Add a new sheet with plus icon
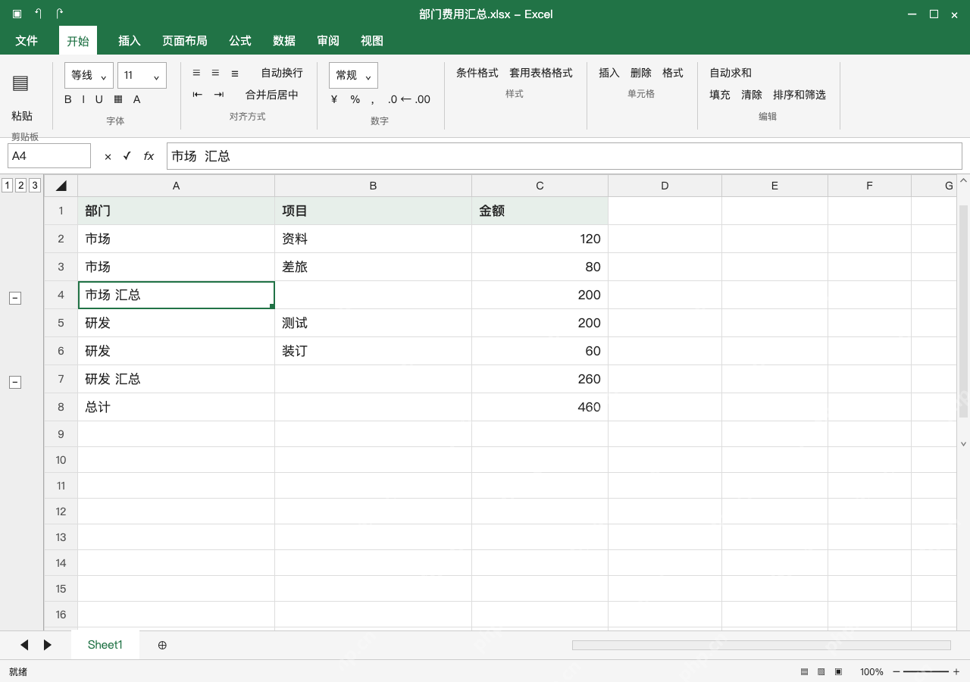Viewport: 970px width, 682px height. (162, 645)
